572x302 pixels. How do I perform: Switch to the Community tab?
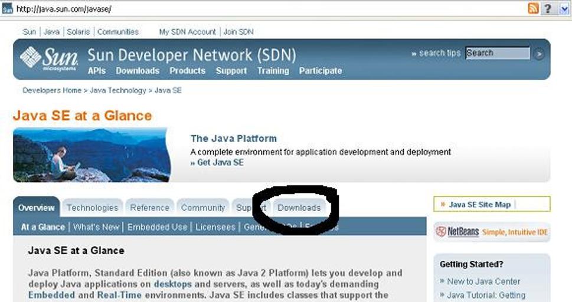pos(203,208)
